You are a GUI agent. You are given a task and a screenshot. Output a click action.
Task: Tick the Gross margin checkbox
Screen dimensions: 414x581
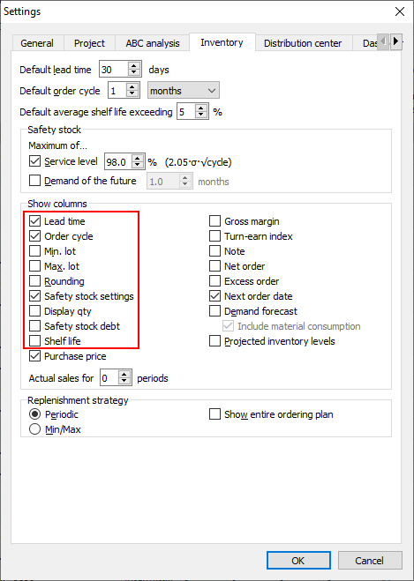tap(215, 221)
